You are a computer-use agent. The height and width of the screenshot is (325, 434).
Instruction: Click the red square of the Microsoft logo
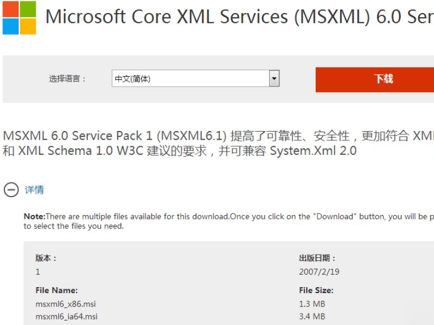pyautogui.click(x=11, y=10)
